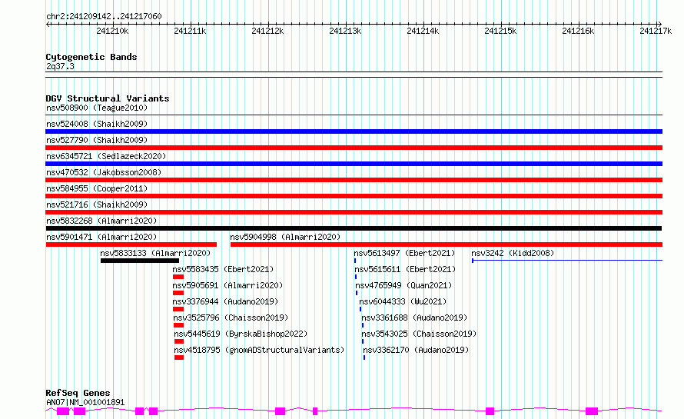Click the 241213k ruler mark
This screenshot has width=684, height=419.
click(x=346, y=31)
